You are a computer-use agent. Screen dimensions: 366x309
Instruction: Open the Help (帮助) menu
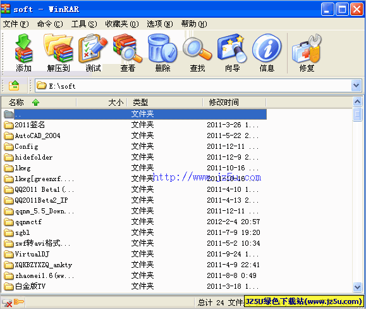[x=194, y=24]
